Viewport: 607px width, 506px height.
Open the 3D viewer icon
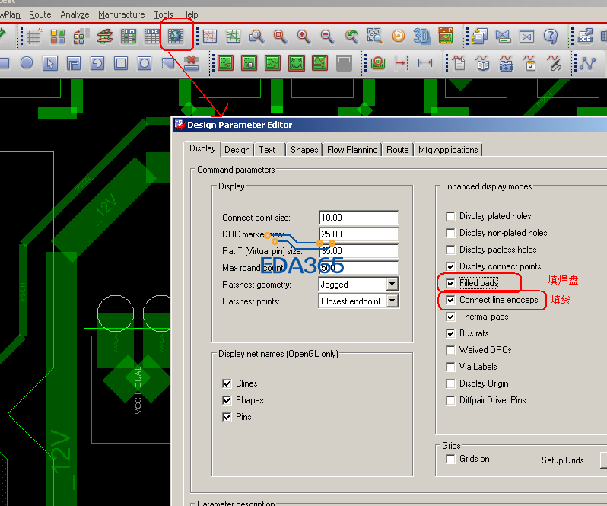pyautogui.click(x=421, y=37)
